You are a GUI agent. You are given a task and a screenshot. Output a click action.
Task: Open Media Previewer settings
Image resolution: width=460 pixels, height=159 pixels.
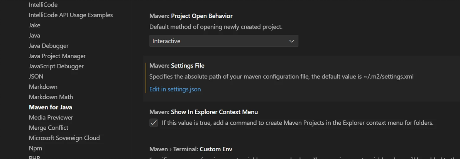click(51, 117)
